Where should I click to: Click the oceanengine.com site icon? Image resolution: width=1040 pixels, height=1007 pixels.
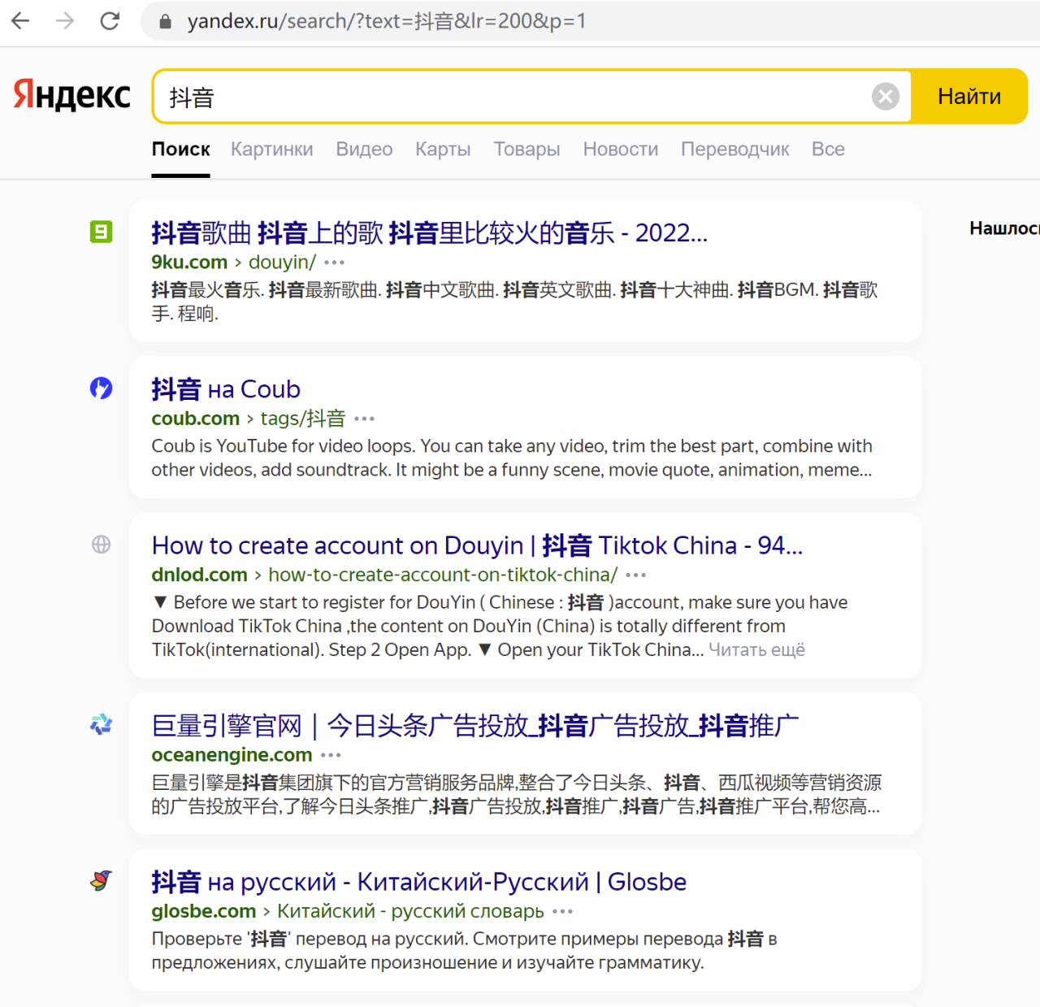tap(101, 724)
